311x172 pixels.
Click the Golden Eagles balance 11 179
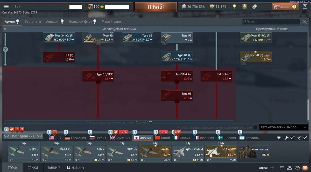[x=218, y=6]
